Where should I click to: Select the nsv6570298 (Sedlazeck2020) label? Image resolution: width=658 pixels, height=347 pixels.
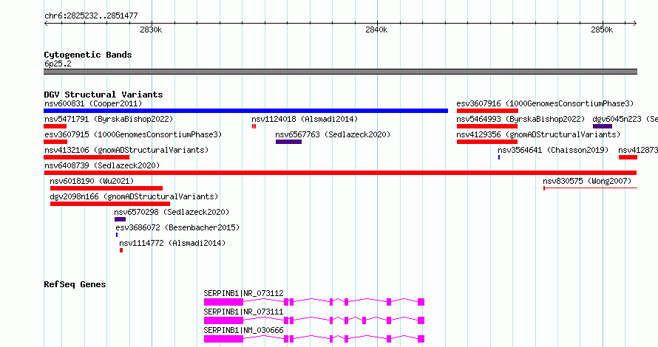172,212
